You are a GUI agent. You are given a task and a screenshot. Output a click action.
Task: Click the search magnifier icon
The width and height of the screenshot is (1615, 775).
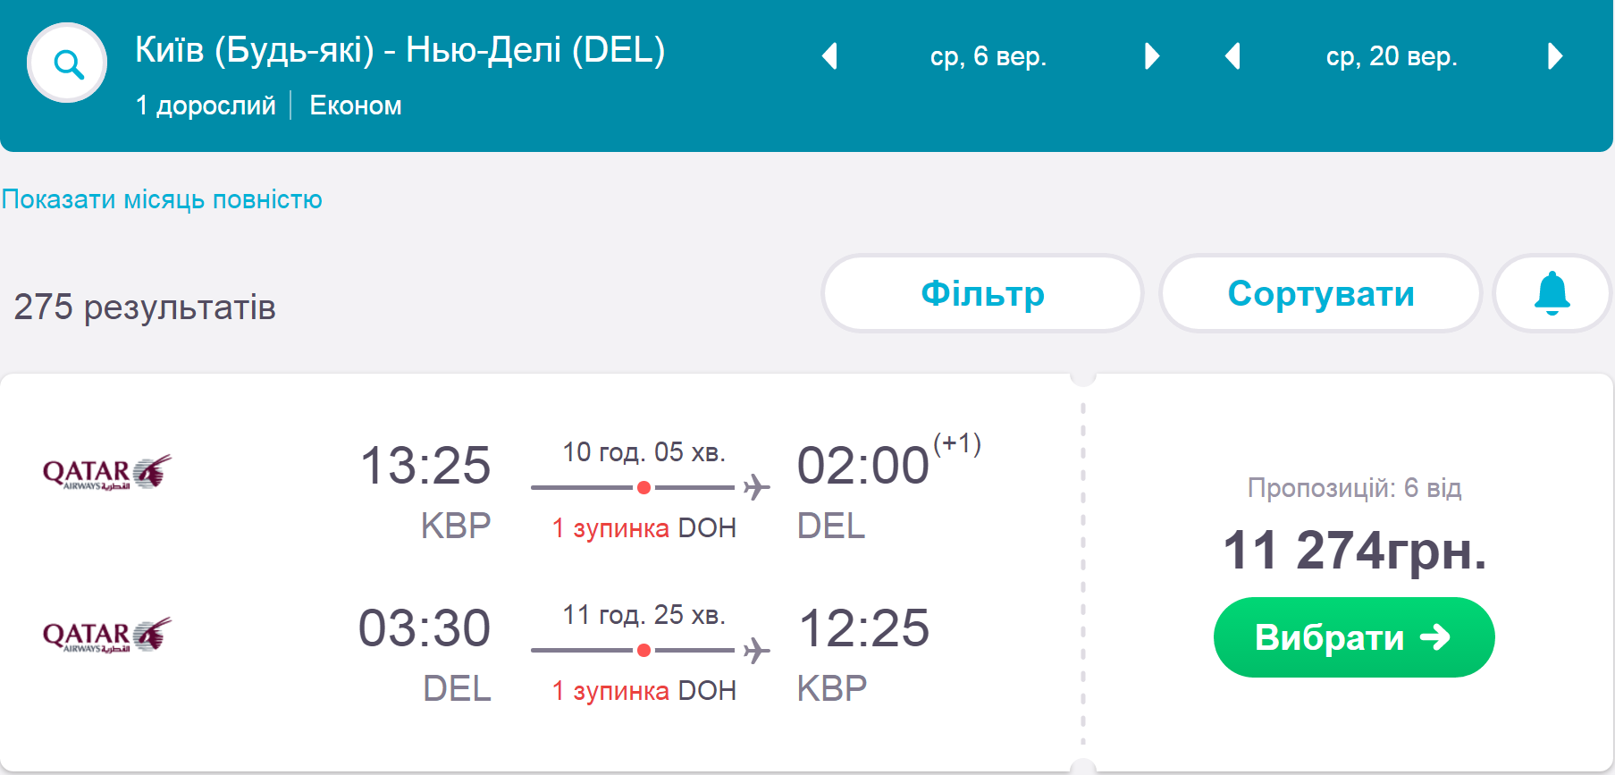(67, 63)
